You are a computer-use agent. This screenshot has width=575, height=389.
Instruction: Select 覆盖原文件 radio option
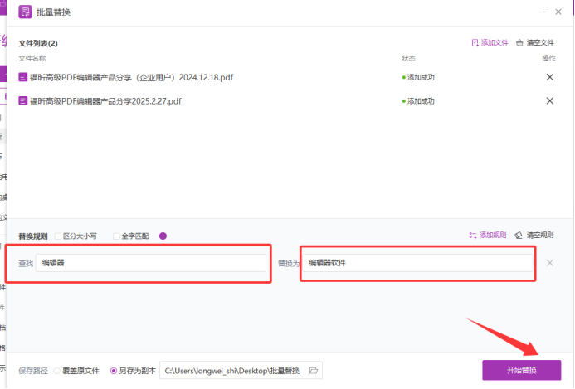57,371
